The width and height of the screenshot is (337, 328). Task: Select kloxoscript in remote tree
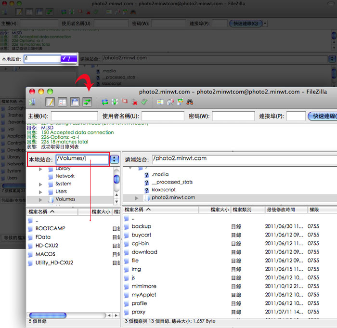[164, 190]
